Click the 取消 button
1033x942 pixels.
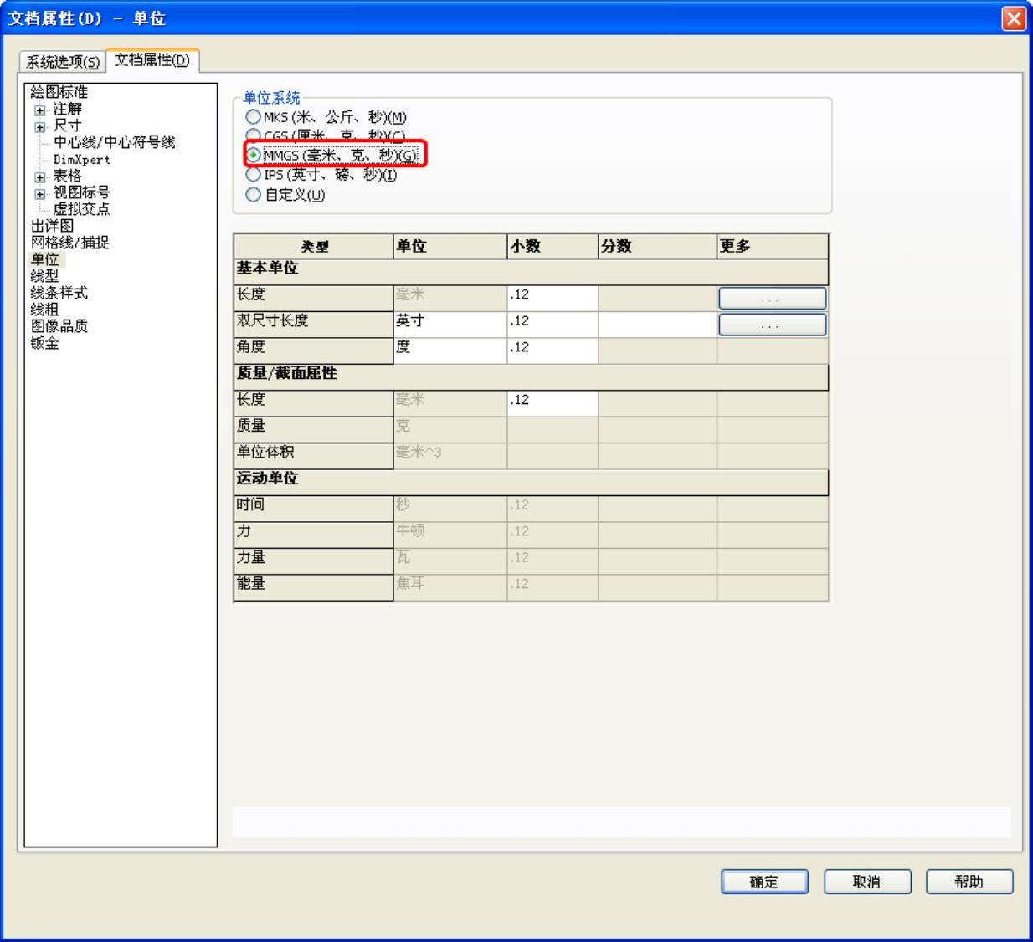867,882
